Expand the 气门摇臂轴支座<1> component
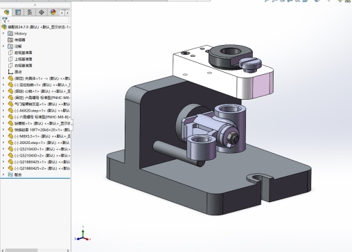 [3, 104]
